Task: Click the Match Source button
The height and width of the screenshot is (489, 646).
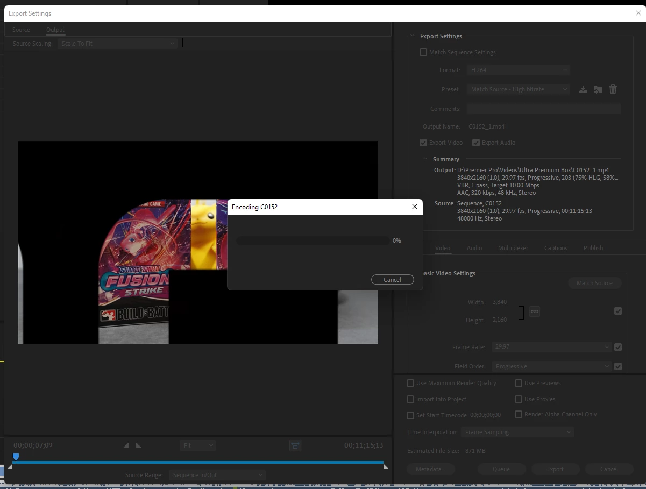Action: tap(594, 283)
